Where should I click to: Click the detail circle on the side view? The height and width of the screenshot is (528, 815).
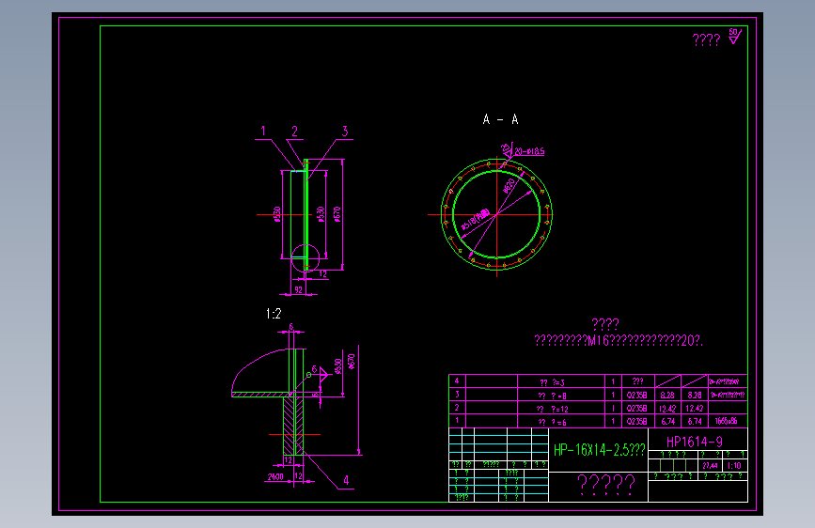306,257
